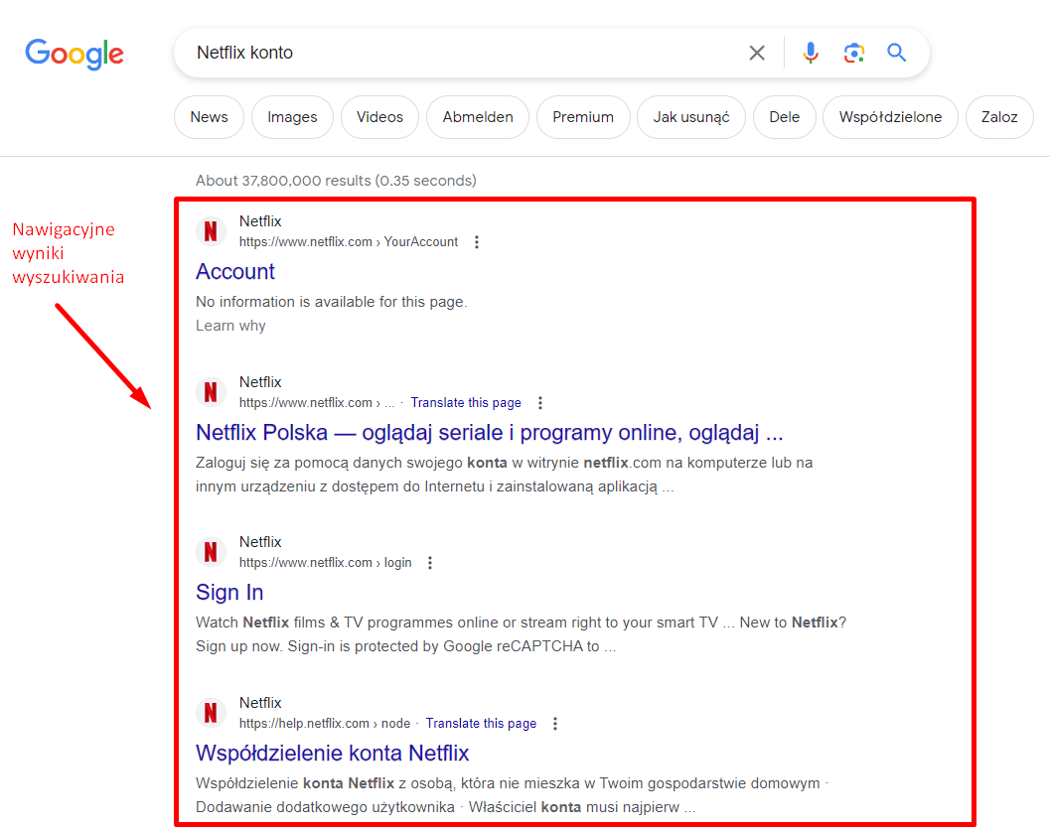1050x831 pixels.
Task: Click Netflix site name above Sign In link
Action: point(260,542)
